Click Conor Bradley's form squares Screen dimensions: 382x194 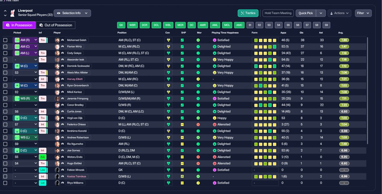[265, 105]
